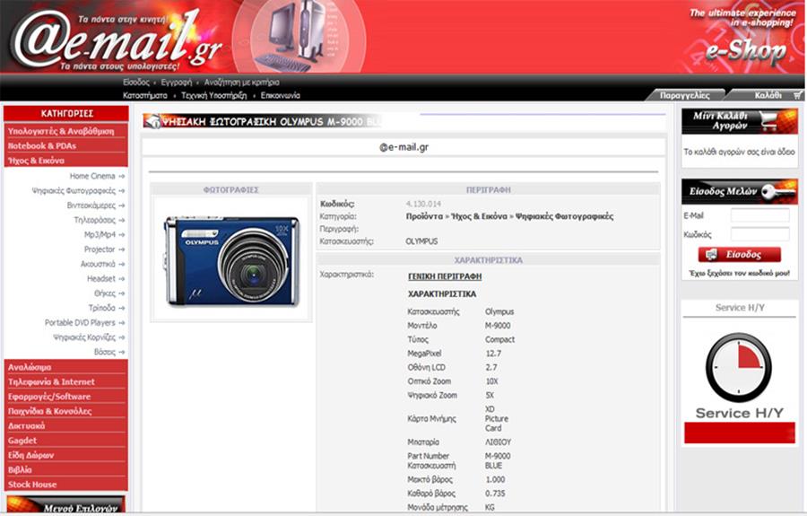807x516 pixels.
Task: Go to Καταστήματα in the navigation bar
Action: coord(144,96)
